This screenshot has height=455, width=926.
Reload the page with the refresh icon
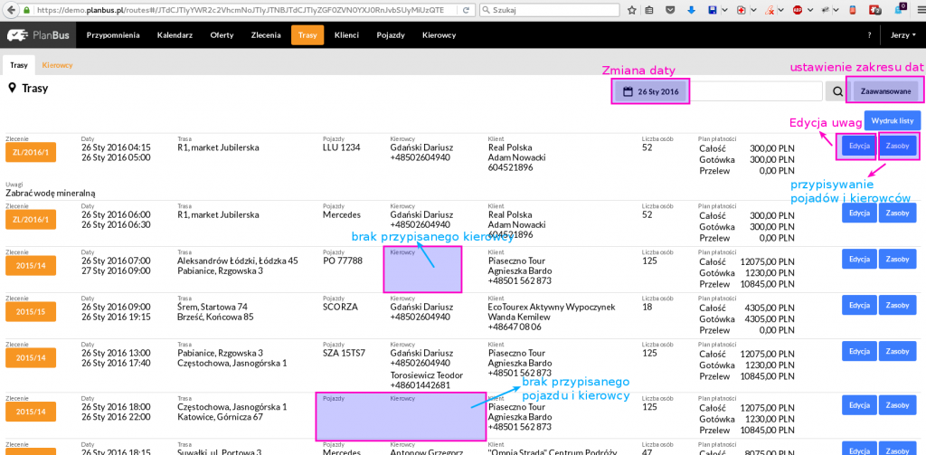click(466, 11)
